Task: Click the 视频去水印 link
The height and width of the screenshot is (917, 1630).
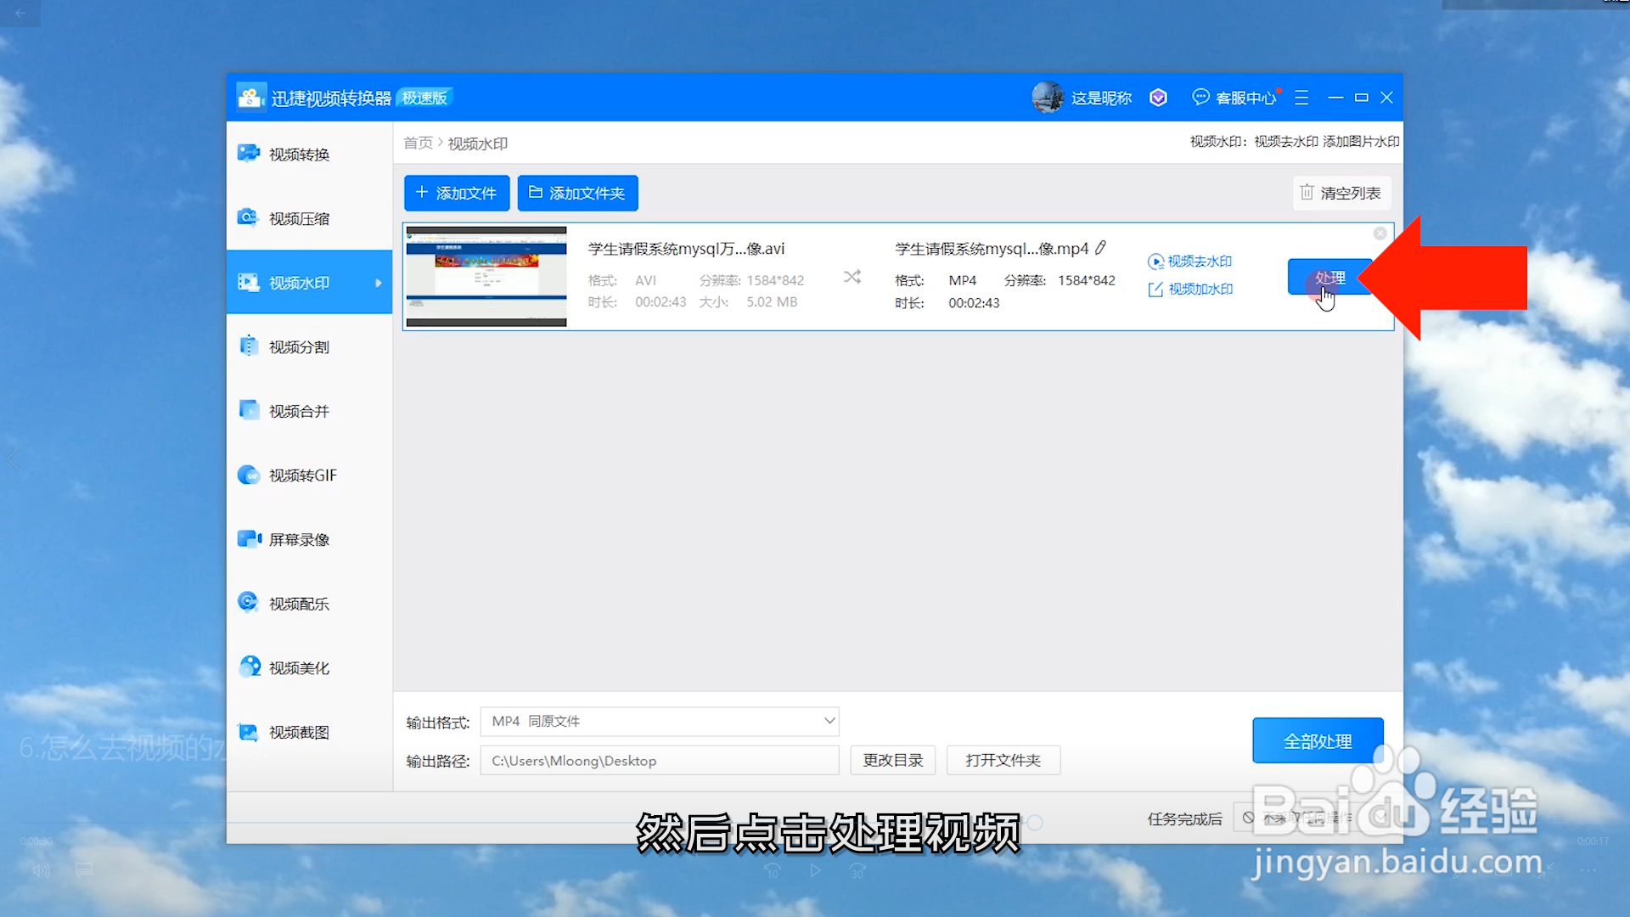Action: click(x=1190, y=262)
